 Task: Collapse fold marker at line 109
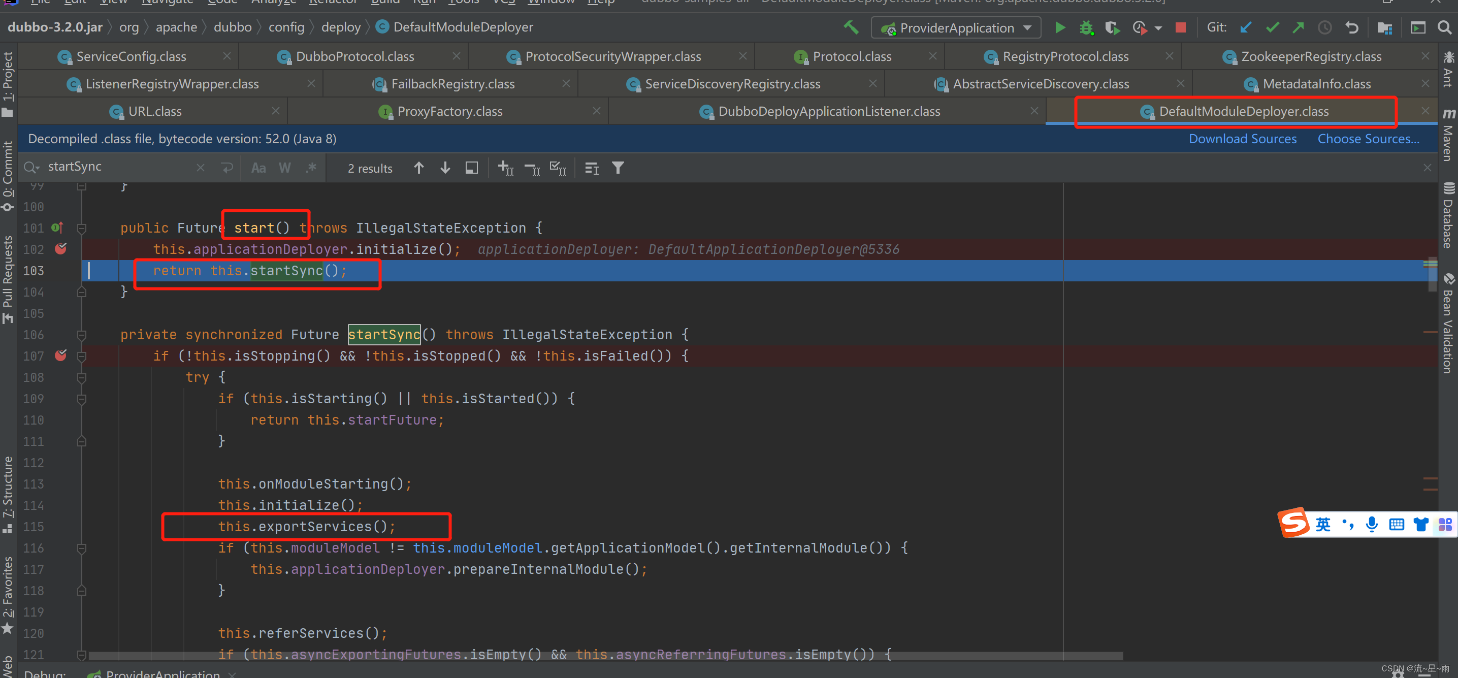(81, 399)
